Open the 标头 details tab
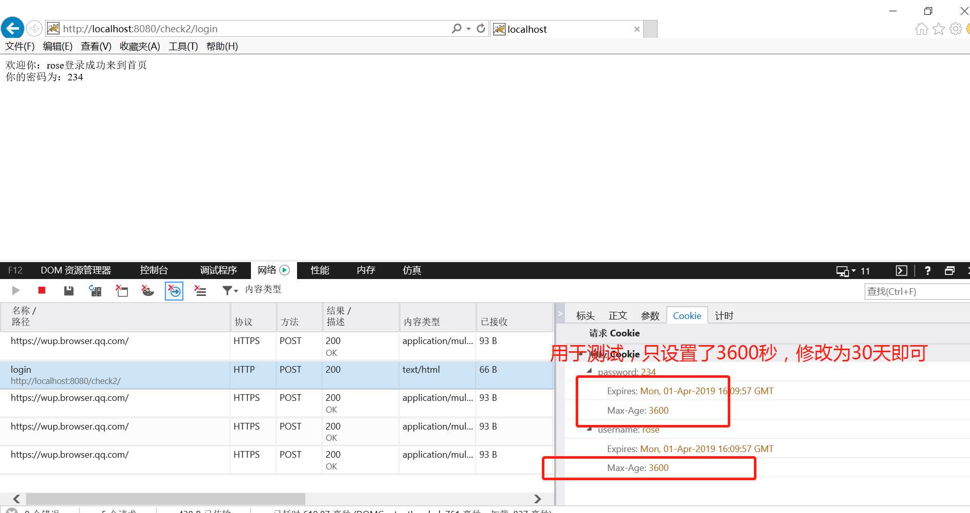This screenshot has height=513, width=970. click(585, 316)
